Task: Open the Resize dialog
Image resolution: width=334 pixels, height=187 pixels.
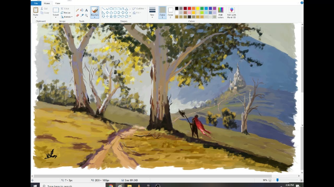Action: tap(65, 13)
